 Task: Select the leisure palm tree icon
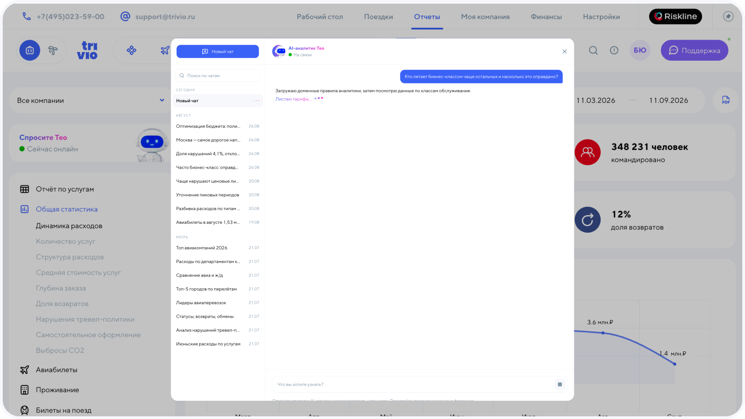click(53, 50)
